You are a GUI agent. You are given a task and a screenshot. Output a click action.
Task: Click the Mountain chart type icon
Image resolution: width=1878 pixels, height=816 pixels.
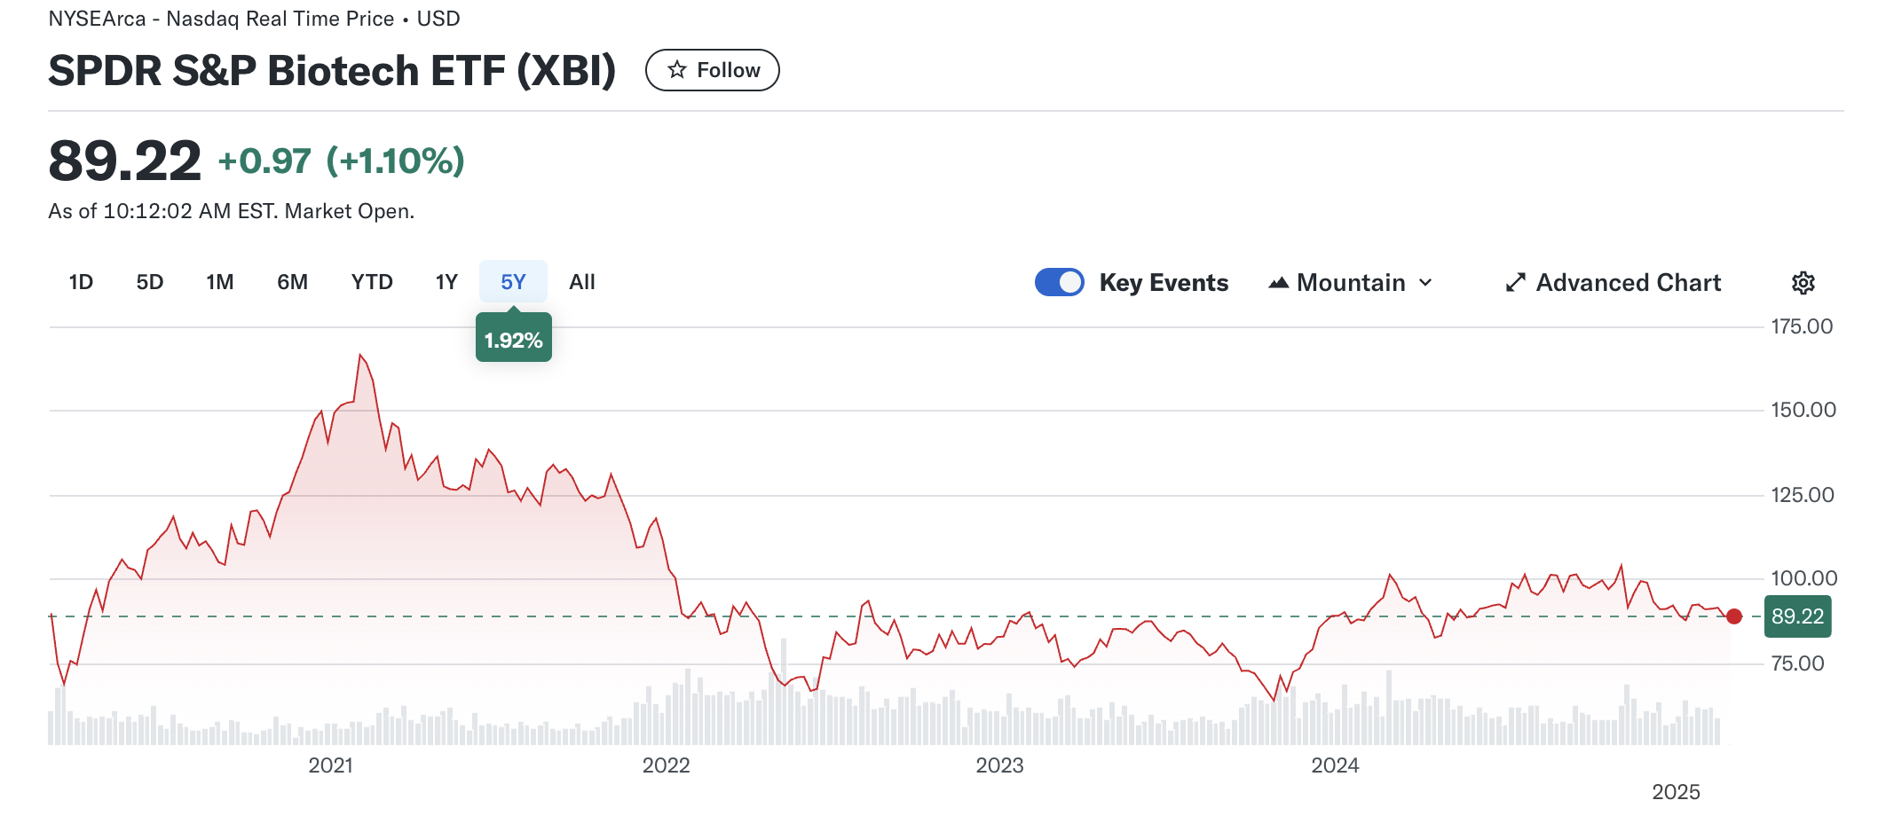tap(1278, 283)
